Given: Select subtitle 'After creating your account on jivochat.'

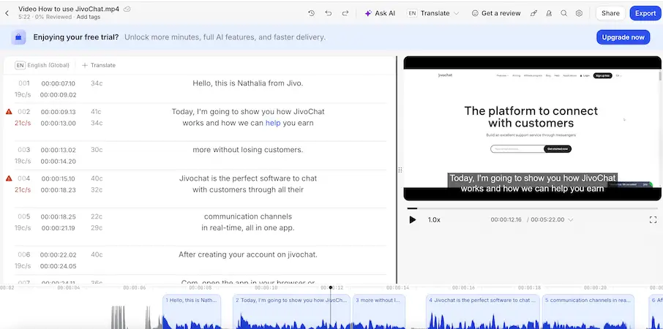Looking at the screenshot, I should 248,254.
